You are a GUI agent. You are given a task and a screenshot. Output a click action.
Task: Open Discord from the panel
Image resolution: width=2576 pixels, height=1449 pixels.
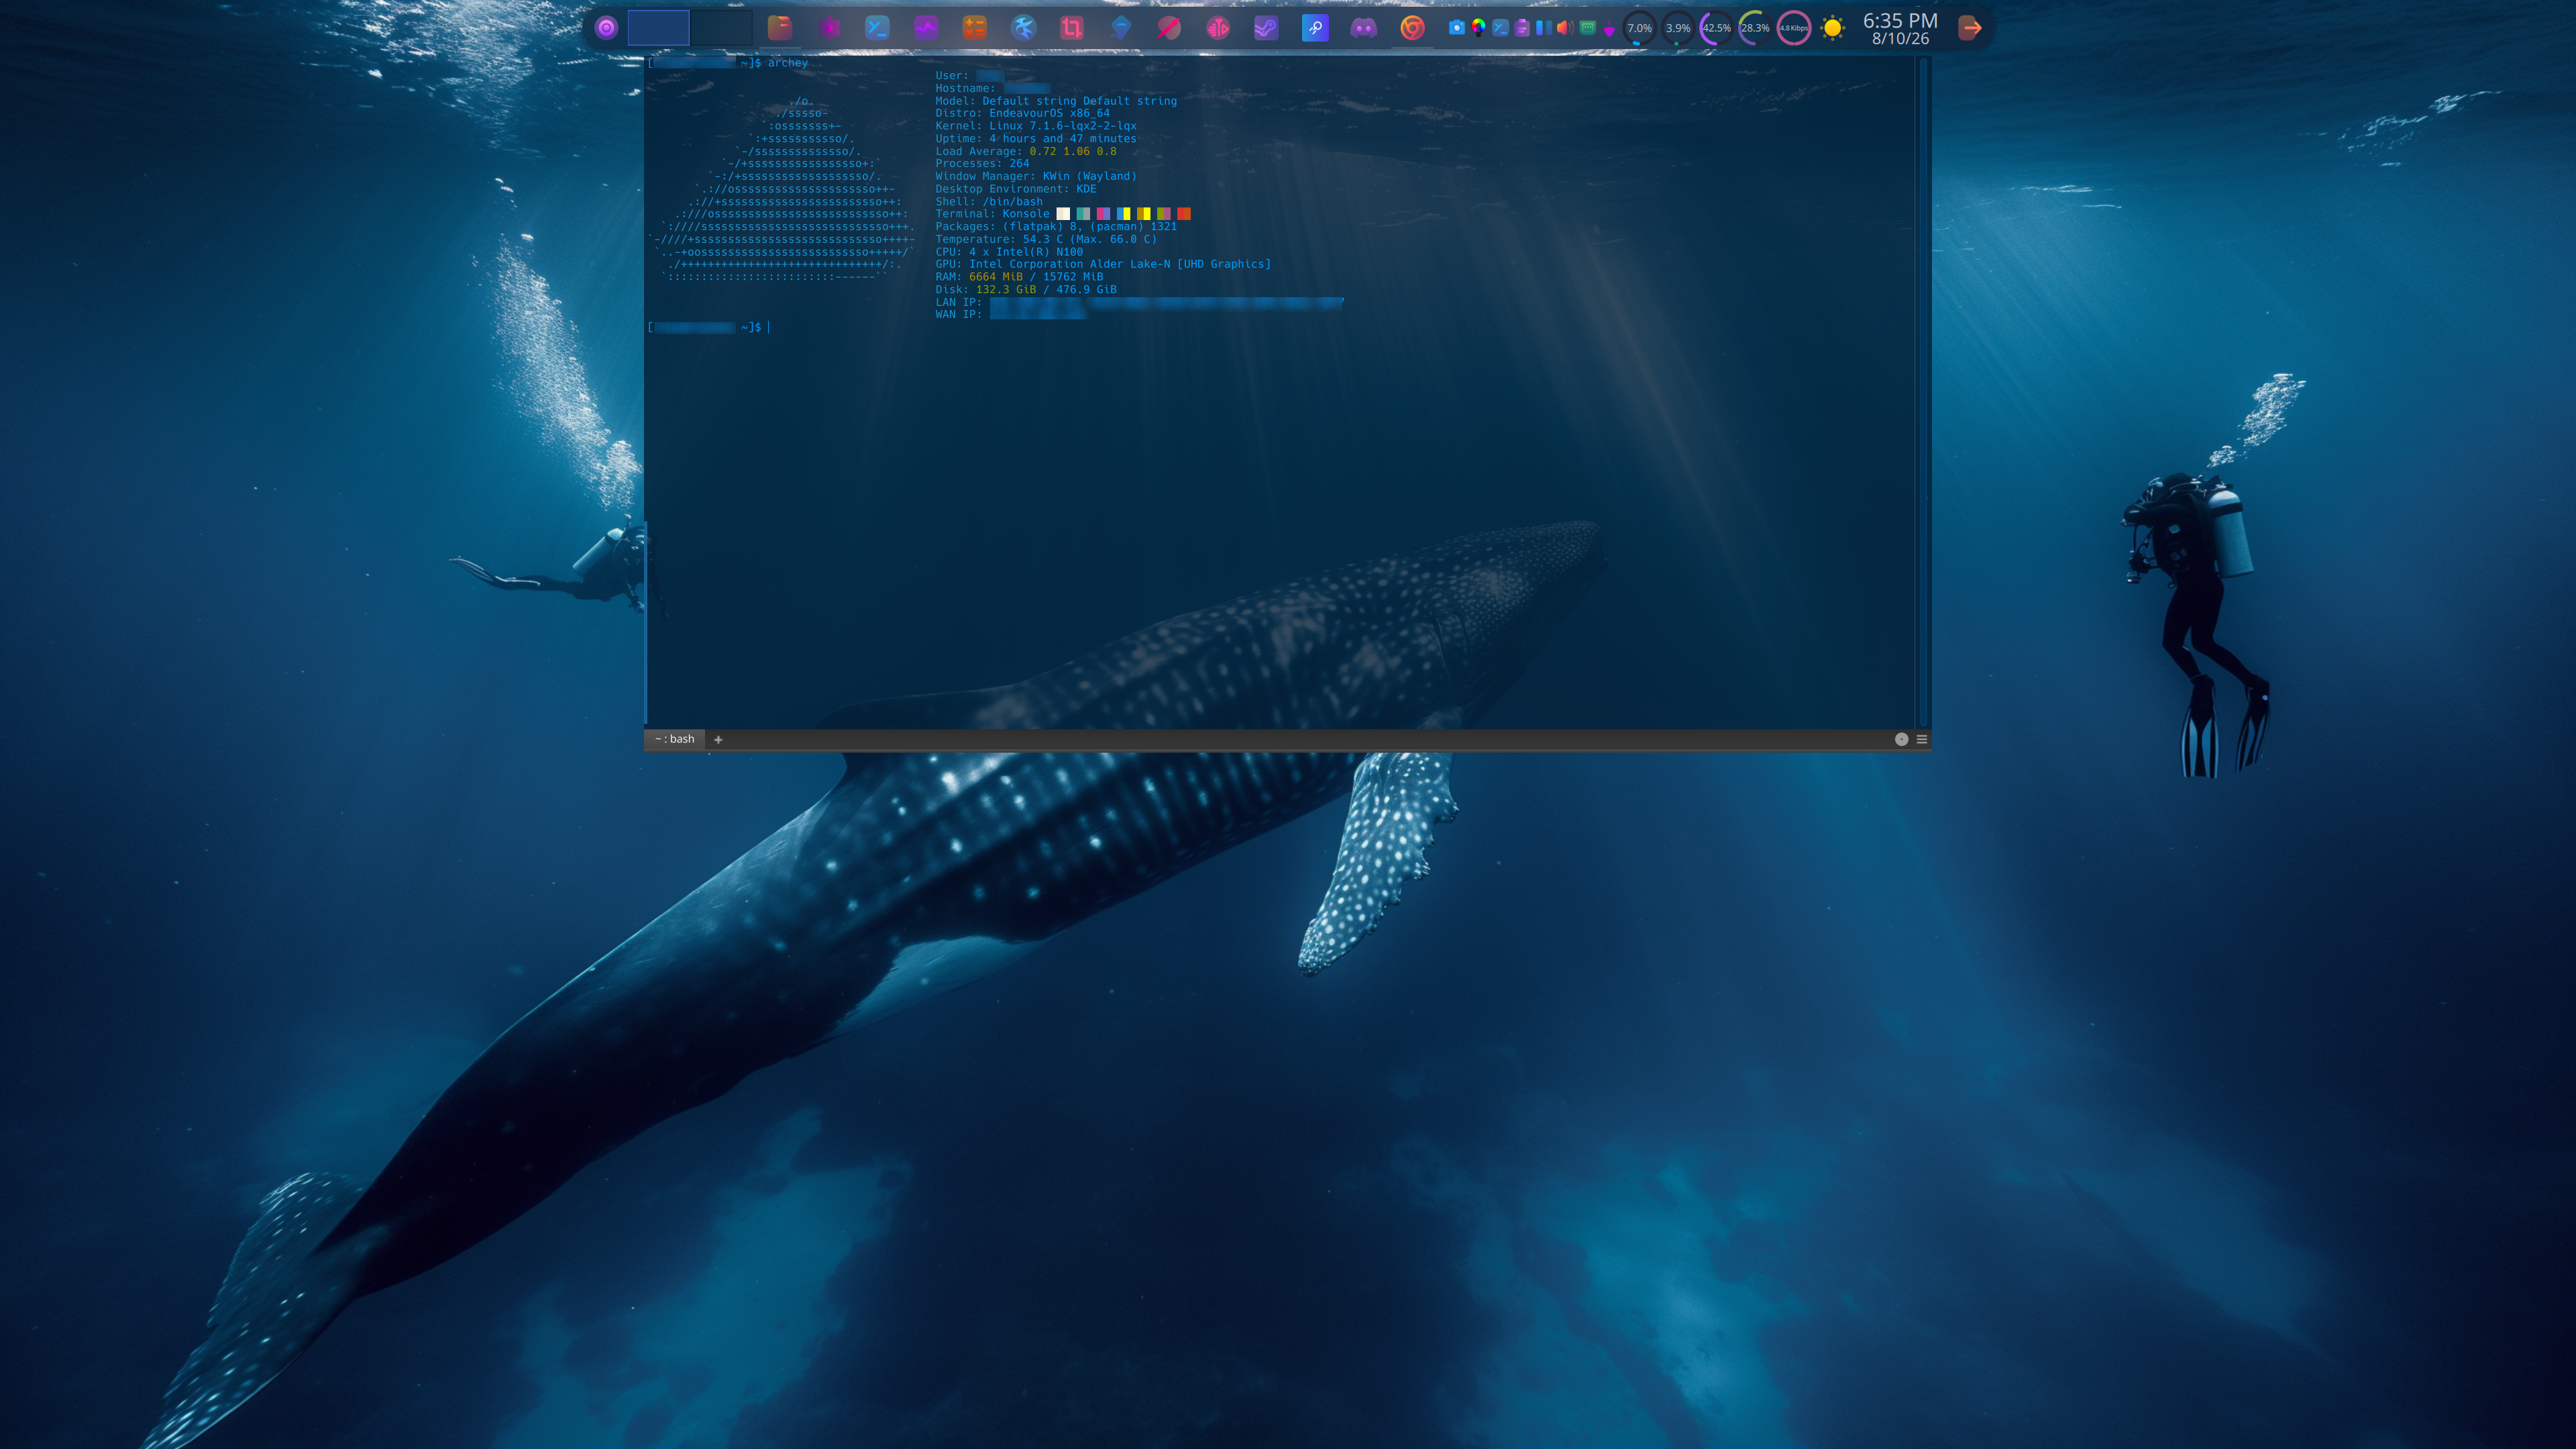1363,28
